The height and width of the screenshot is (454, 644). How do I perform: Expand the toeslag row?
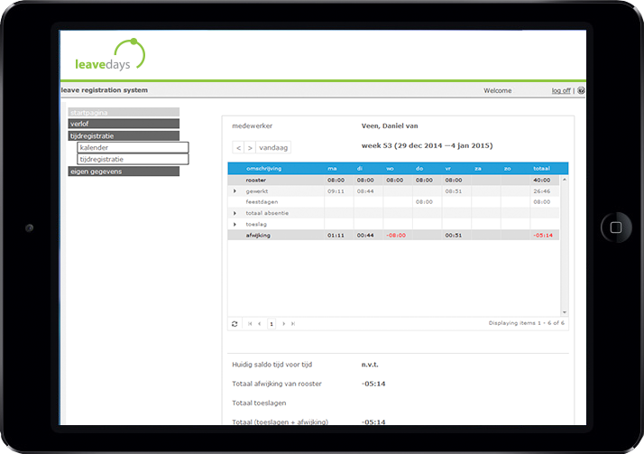(235, 225)
